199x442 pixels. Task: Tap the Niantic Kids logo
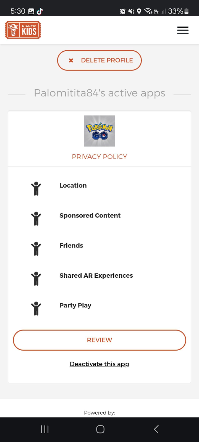pyautogui.click(x=23, y=30)
